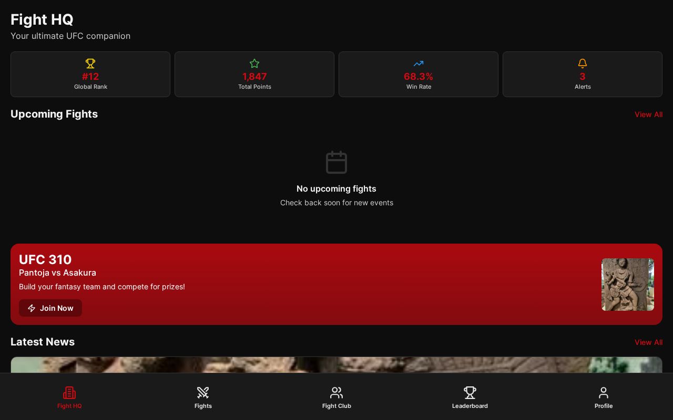Open the UFC 310 banner thumbnail image
This screenshot has height=420, width=673.
point(628,285)
